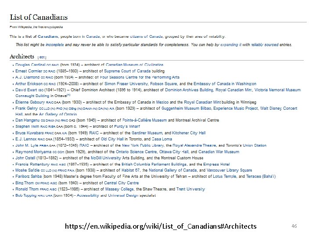Click the Guggenheim Museum Bilbao link

click(x=187, y=108)
